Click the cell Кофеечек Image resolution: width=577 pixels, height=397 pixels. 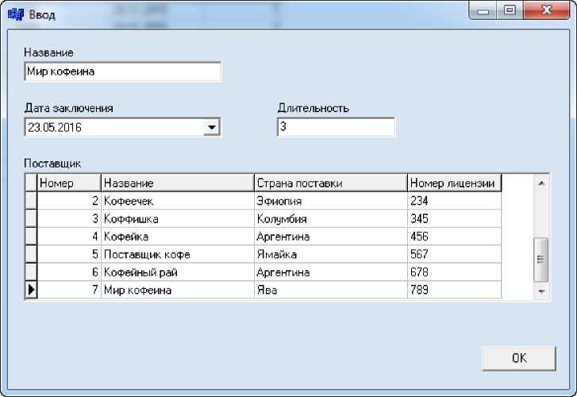pos(177,201)
